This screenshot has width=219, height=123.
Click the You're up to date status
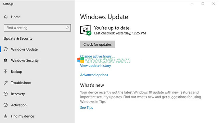click(112, 28)
